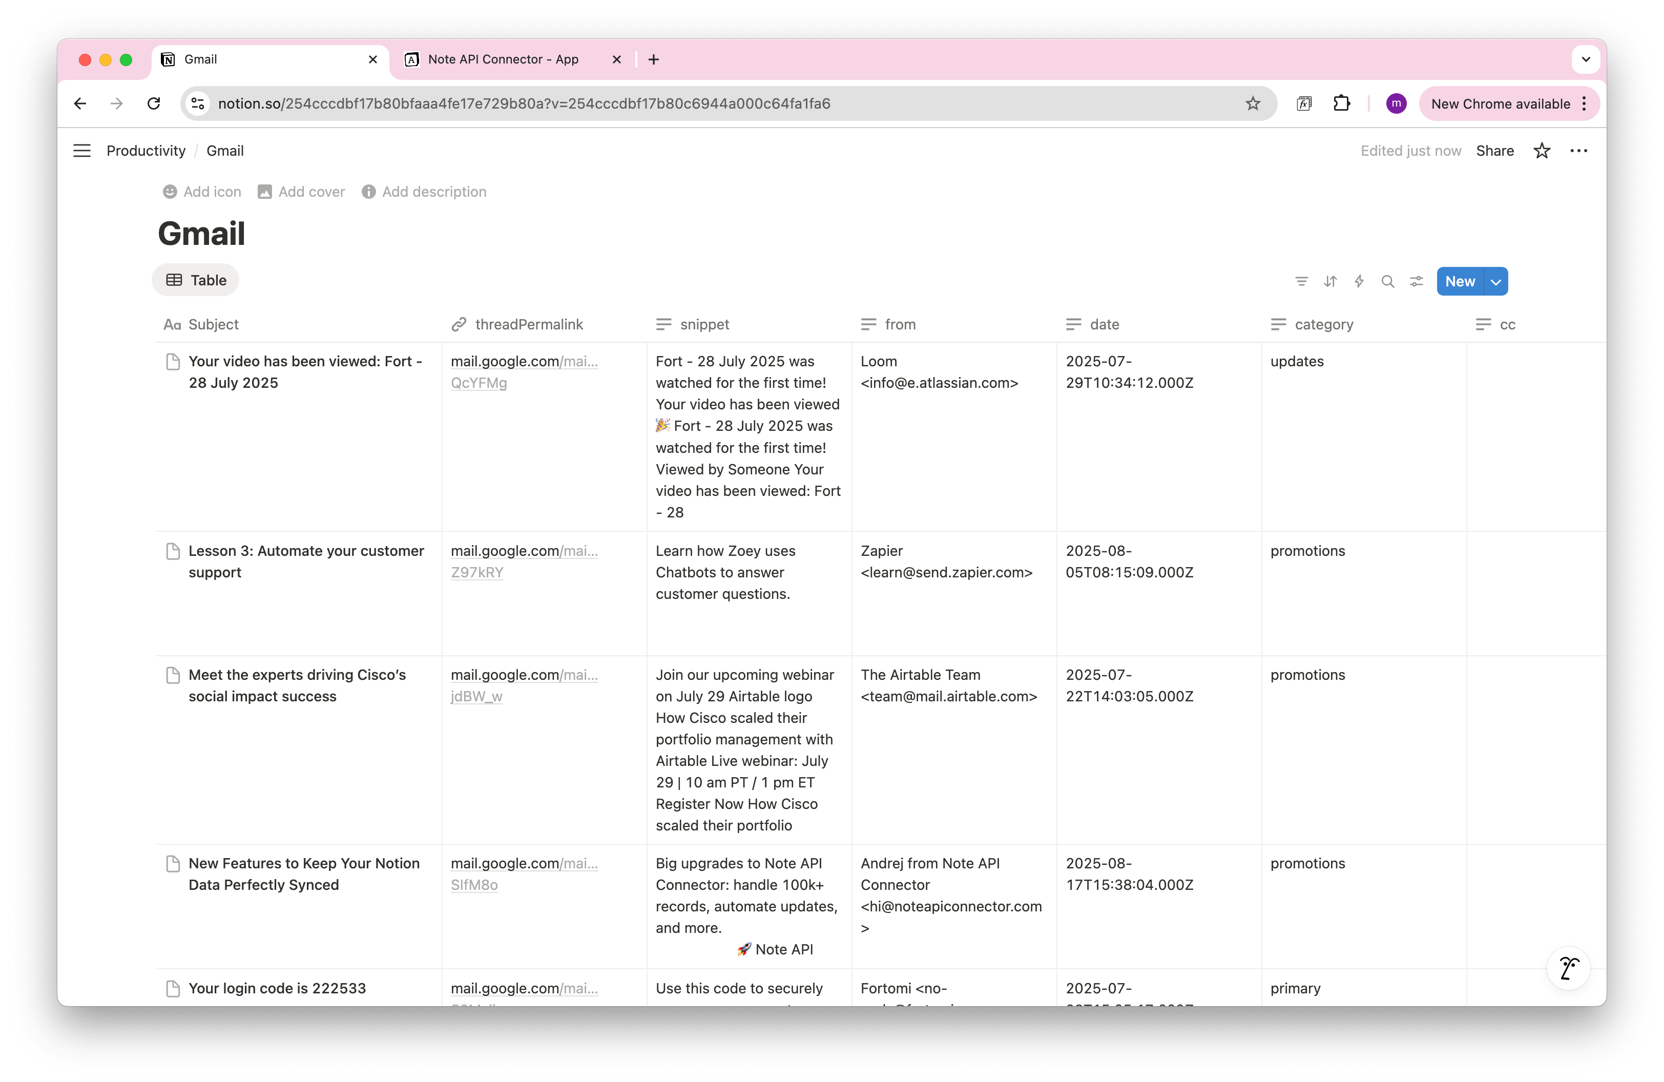Image resolution: width=1664 pixels, height=1082 pixels.
Task: Close the Note API Connector tab
Action: (617, 59)
